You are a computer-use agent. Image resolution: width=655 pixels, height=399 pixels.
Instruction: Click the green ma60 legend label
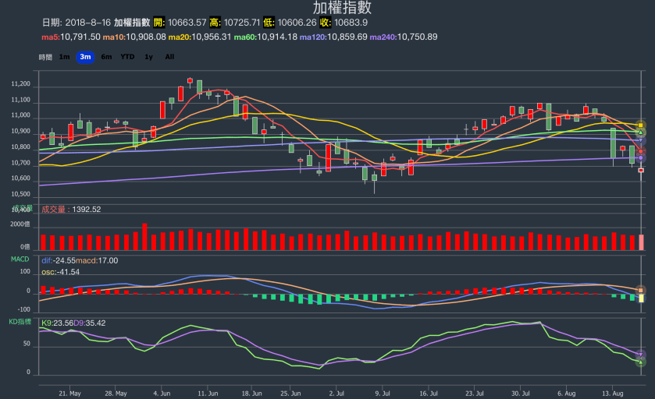tap(244, 37)
